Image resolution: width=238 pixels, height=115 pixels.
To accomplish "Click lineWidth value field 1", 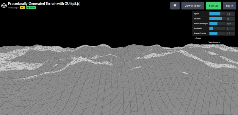I will tap(230, 28).
